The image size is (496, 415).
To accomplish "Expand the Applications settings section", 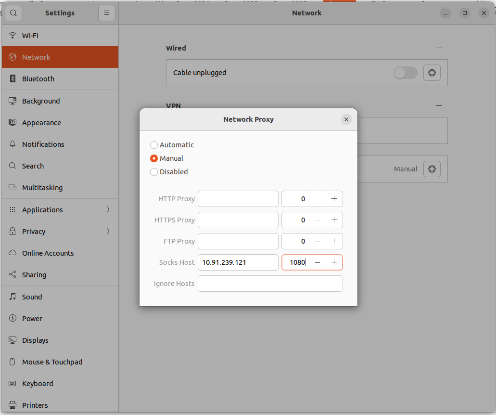I will click(x=60, y=210).
